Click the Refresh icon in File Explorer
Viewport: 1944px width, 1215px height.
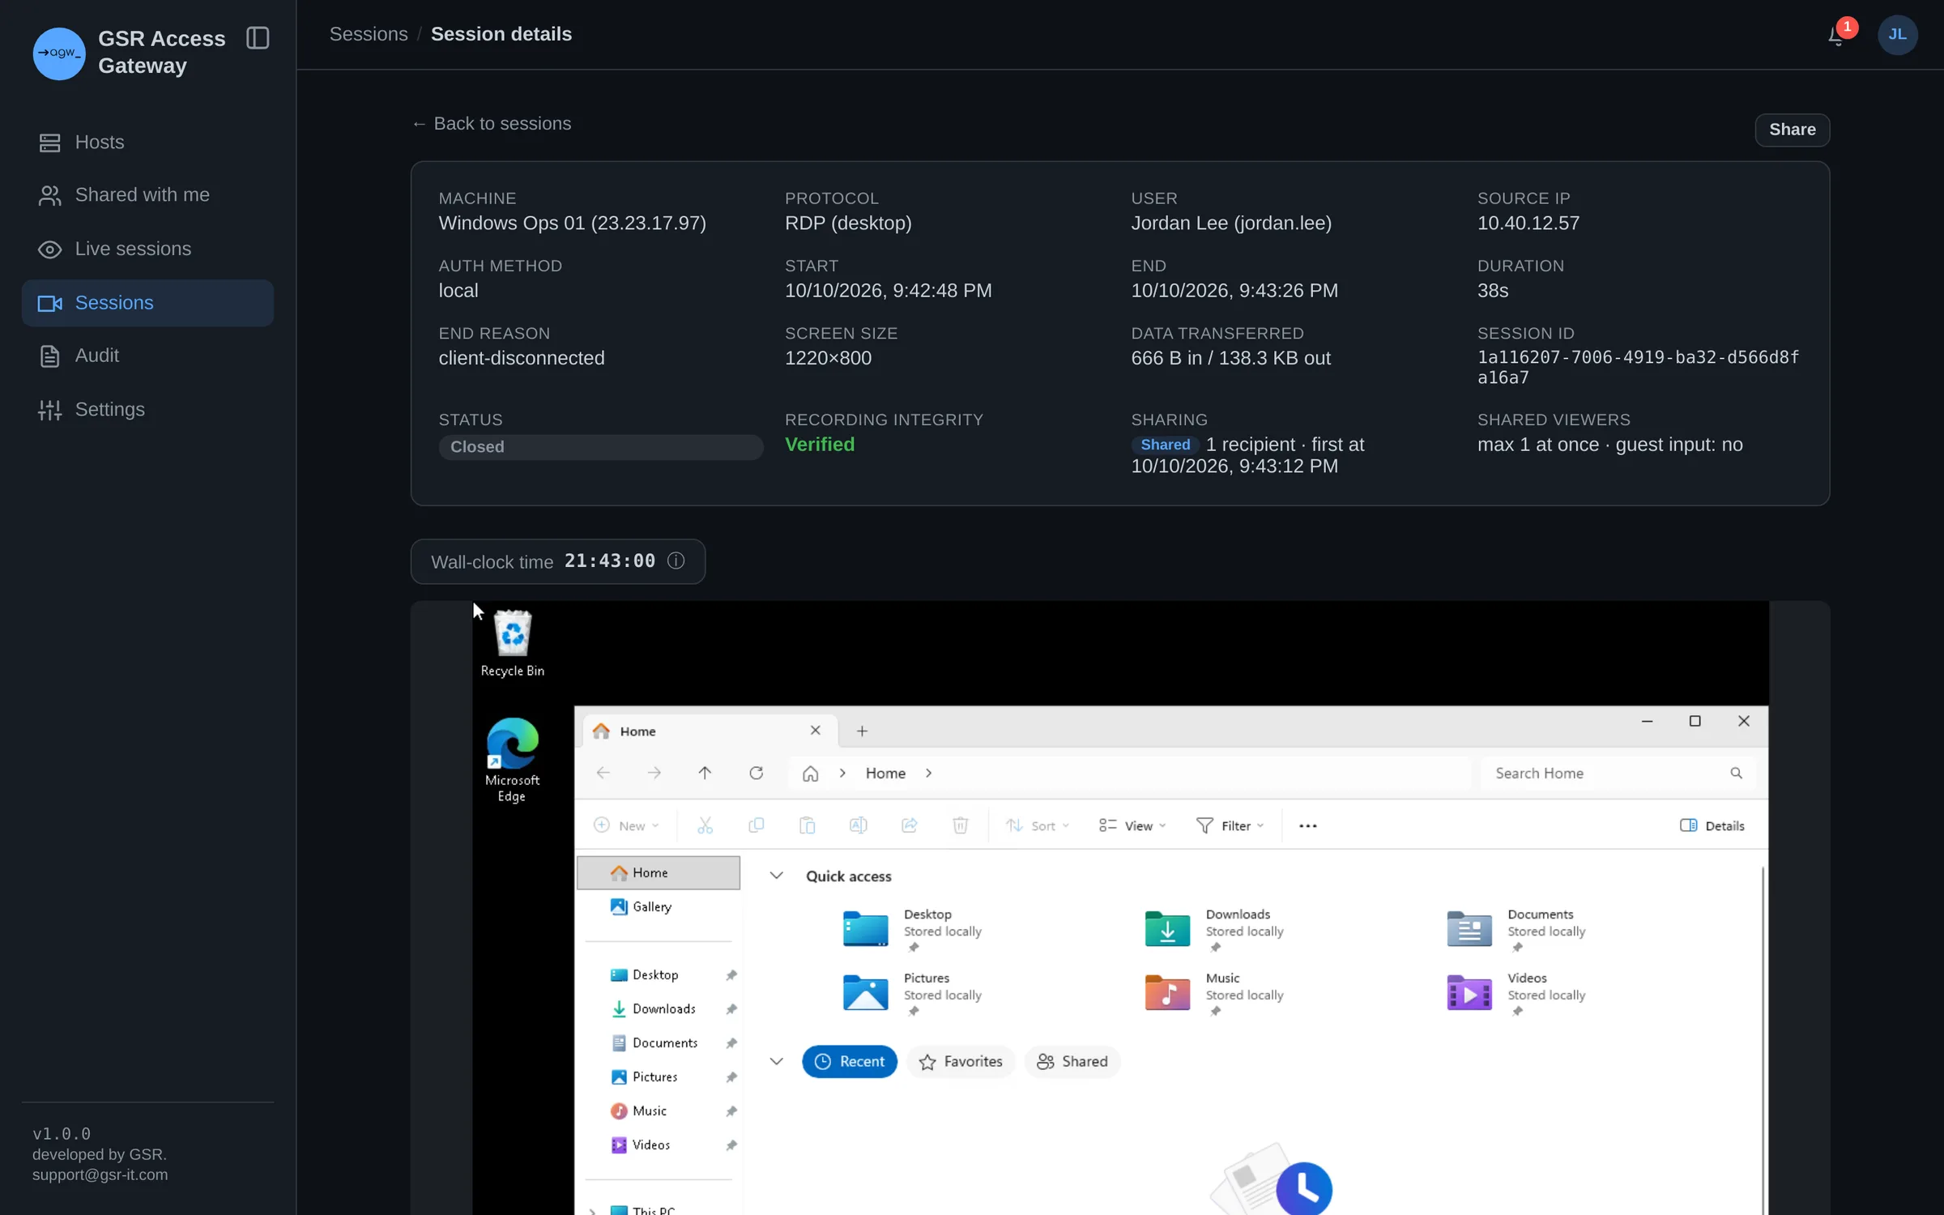point(756,773)
